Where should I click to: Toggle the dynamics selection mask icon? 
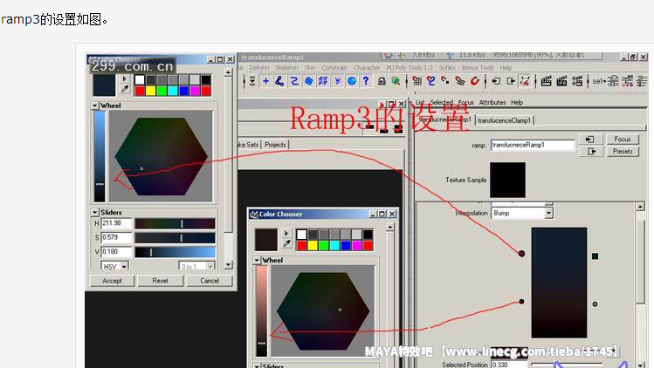(x=337, y=81)
